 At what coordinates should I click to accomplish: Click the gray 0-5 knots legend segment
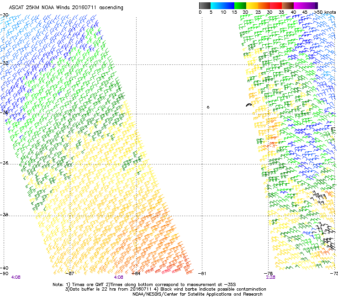coord(205,5)
